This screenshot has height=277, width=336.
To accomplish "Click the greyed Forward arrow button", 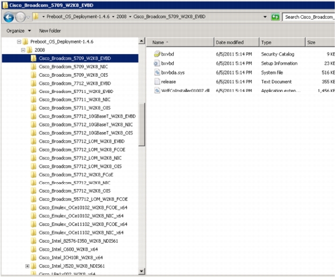I will point(20,17).
